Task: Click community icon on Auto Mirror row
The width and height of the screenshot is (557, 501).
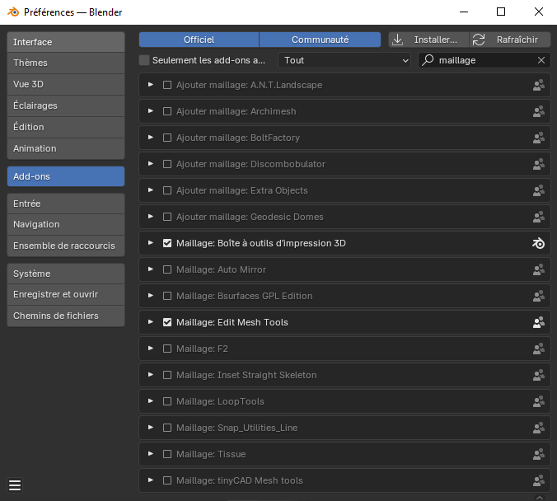Action: (539, 269)
